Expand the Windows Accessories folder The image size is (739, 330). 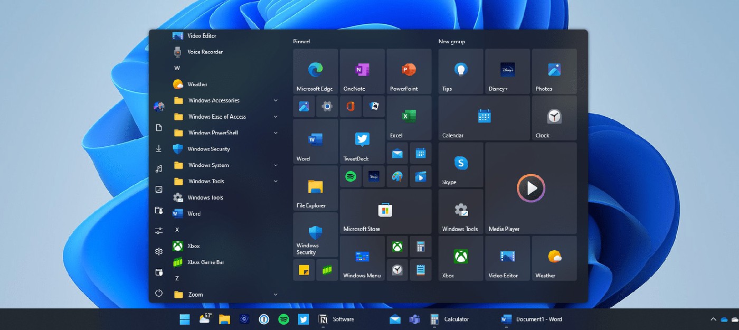tap(276, 100)
